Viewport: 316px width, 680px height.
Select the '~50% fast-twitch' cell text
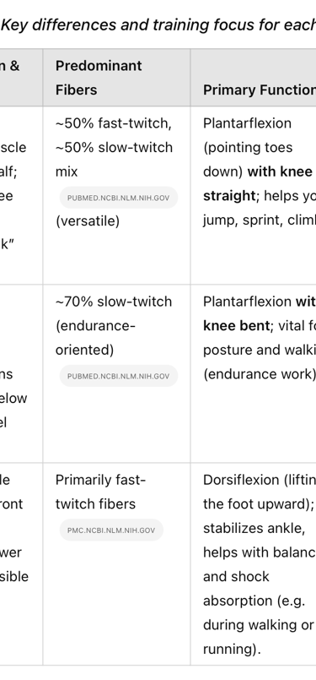pyautogui.click(x=114, y=123)
